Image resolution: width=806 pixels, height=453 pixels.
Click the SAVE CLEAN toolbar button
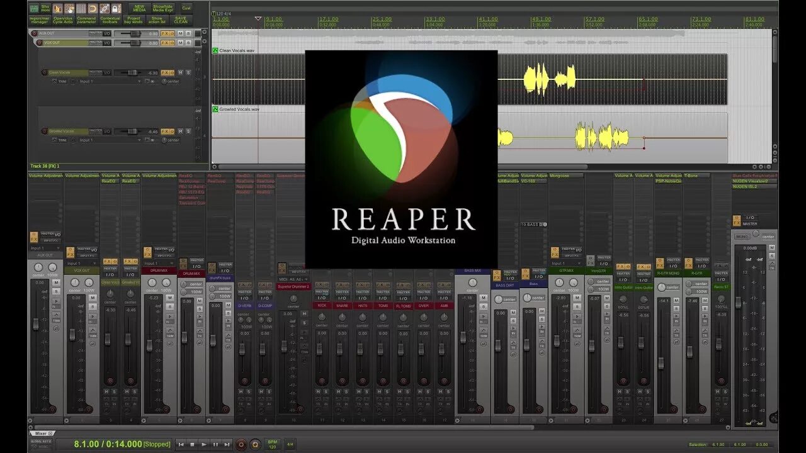pos(181,20)
